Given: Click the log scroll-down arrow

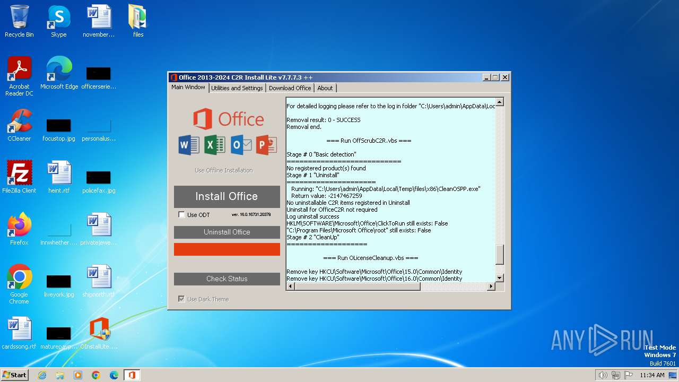Looking at the screenshot, I should (x=500, y=278).
